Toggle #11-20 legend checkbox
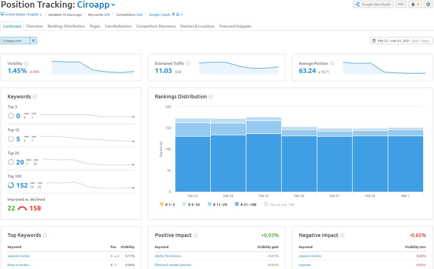 coord(210,204)
